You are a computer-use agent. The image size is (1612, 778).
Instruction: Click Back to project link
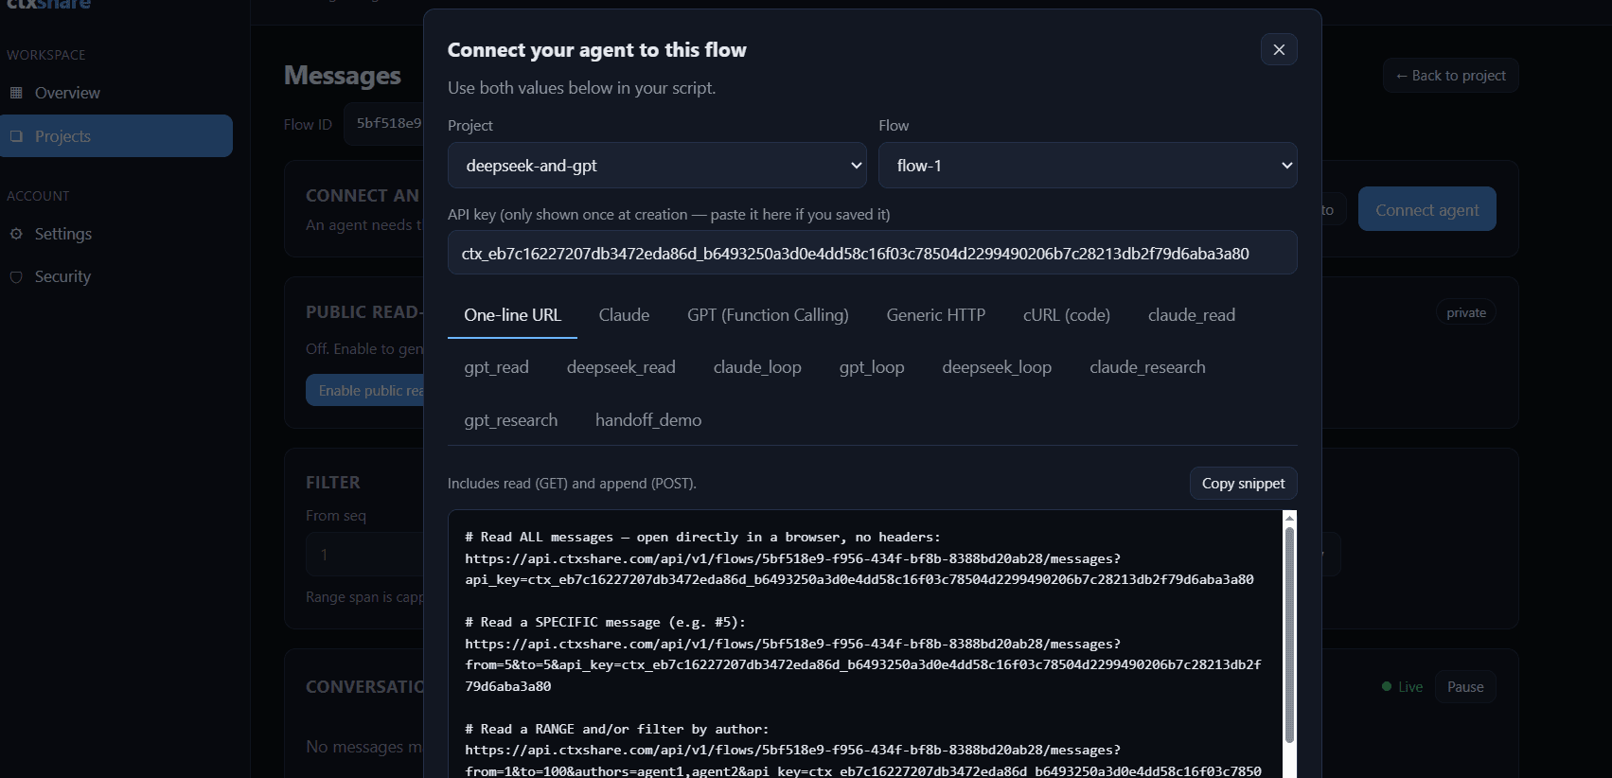[x=1450, y=76]
